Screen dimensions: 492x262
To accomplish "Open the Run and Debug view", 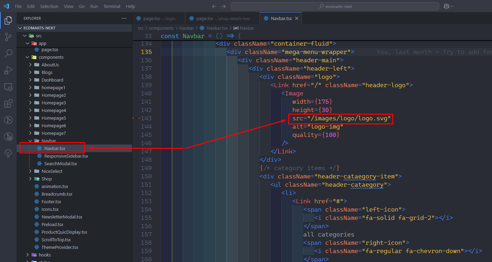I will click(x=8, y=70).
